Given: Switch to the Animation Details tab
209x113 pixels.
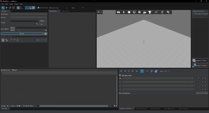Looking at the screenshot, I should tap(141, 109).
